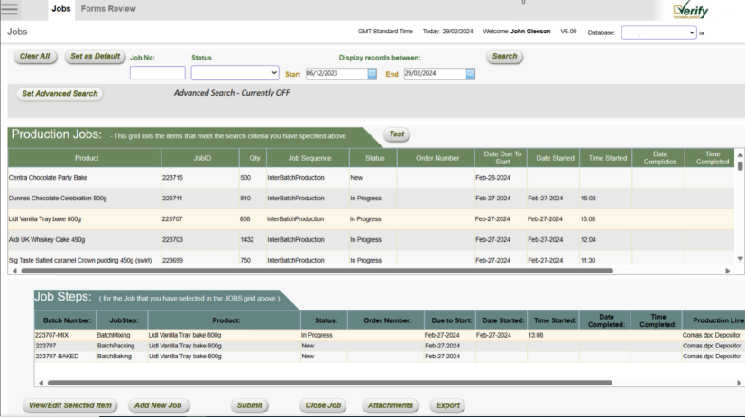745x417 pixels.
Task: Open the Start date calendar picker
Action: (x=372, y=74)
